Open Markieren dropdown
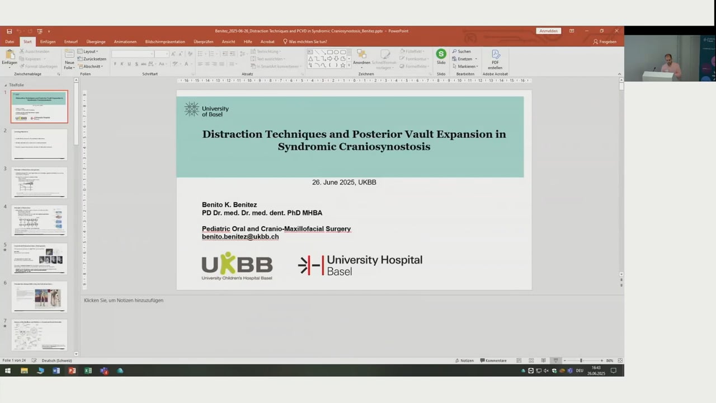The height and width of the screenshot is (403, 716). tap(465, 66)
